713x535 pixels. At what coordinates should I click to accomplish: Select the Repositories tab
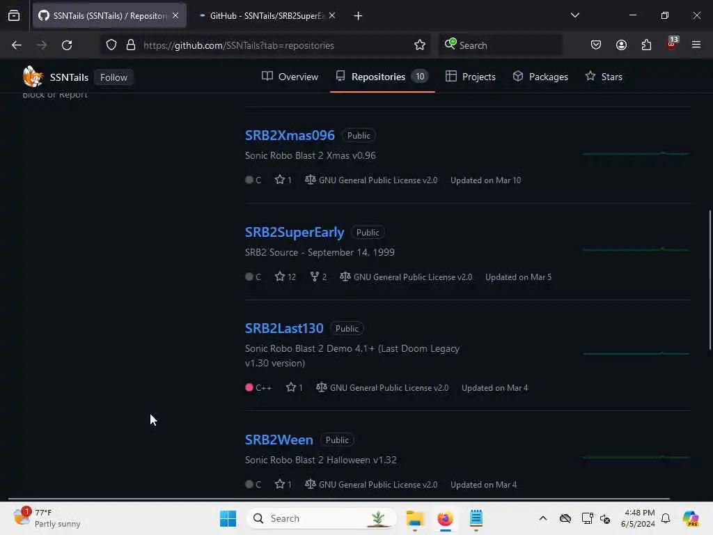(x=382, y=77)
